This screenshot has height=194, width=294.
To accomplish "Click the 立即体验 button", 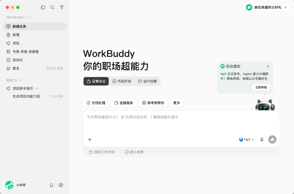I will (x=261, y=87).
